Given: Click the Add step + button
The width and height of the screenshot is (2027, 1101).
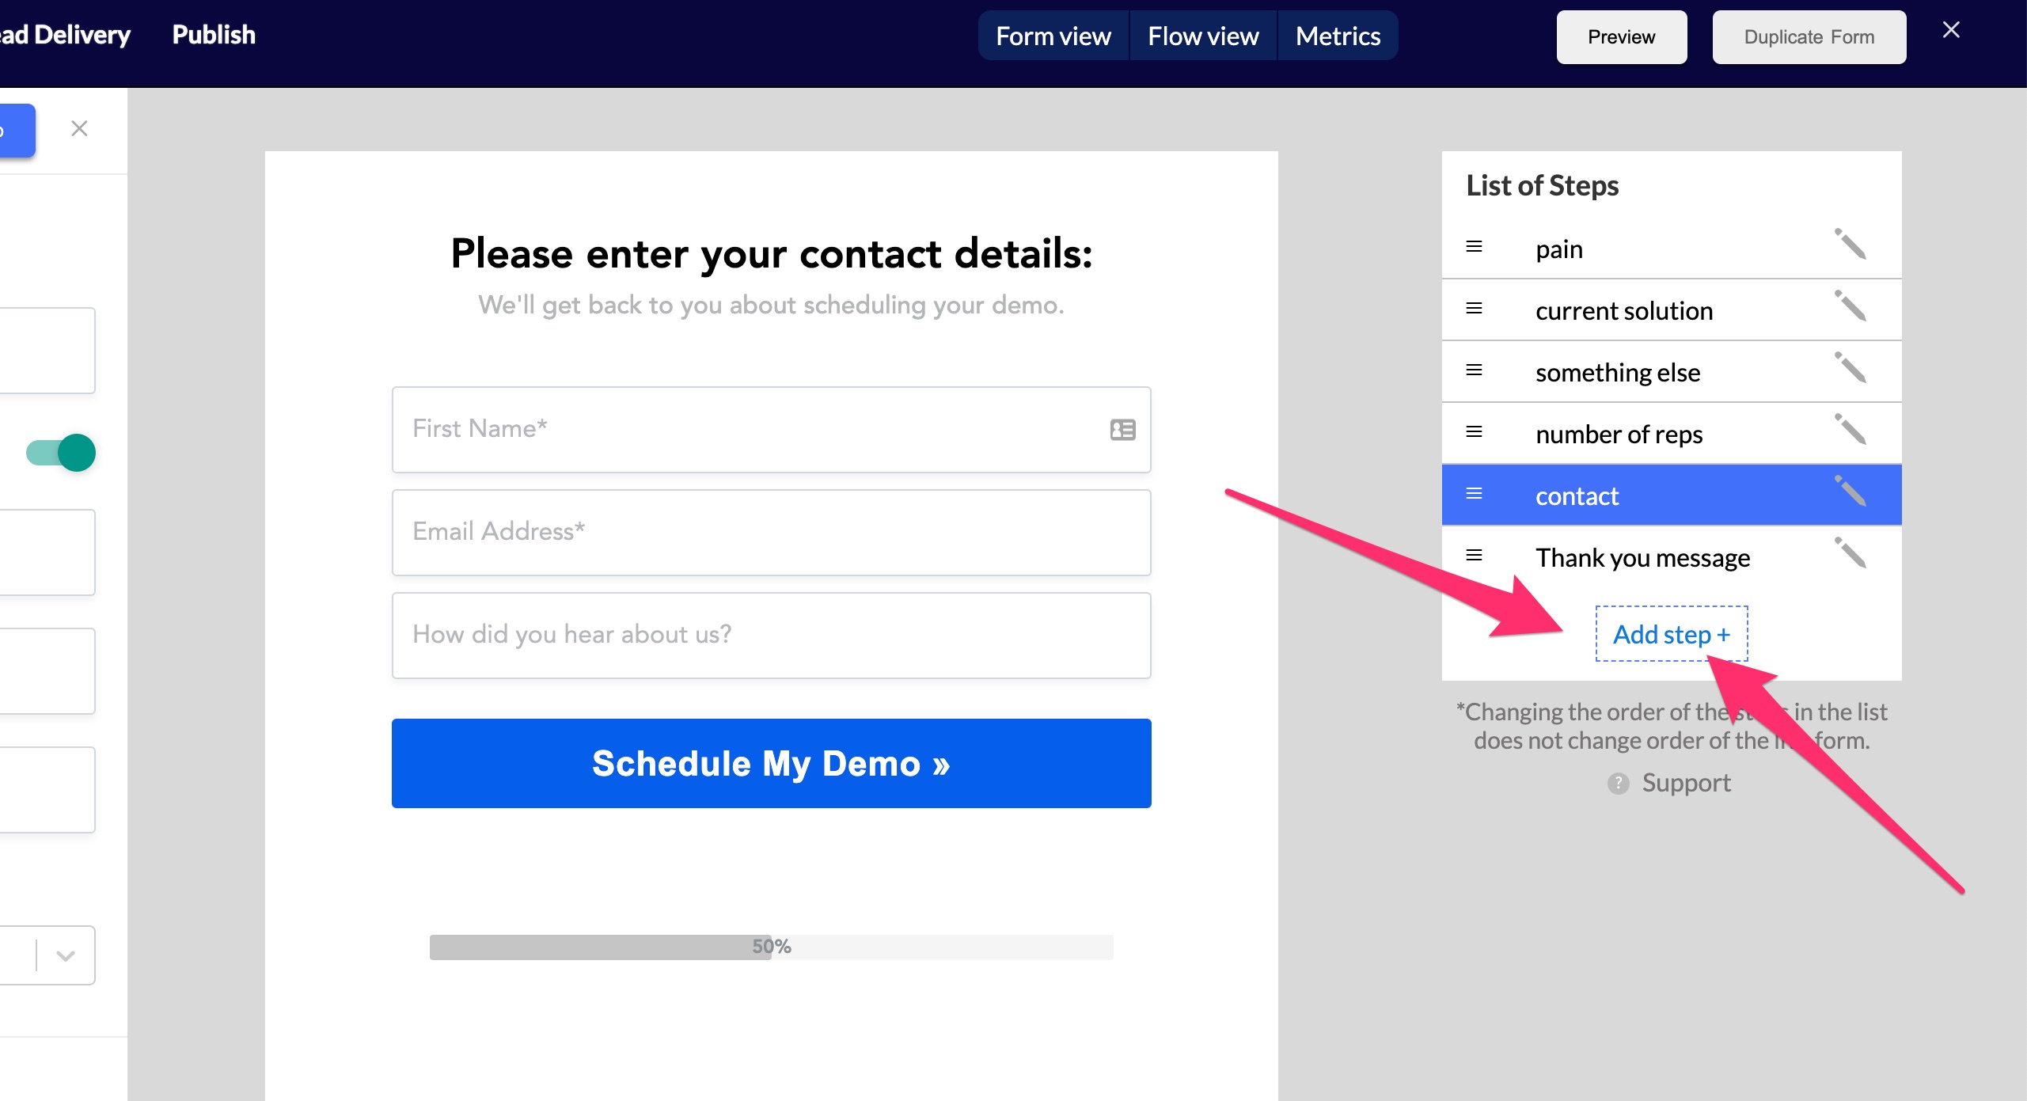Looking at the screenshot, I should (x=1670, y=632).
